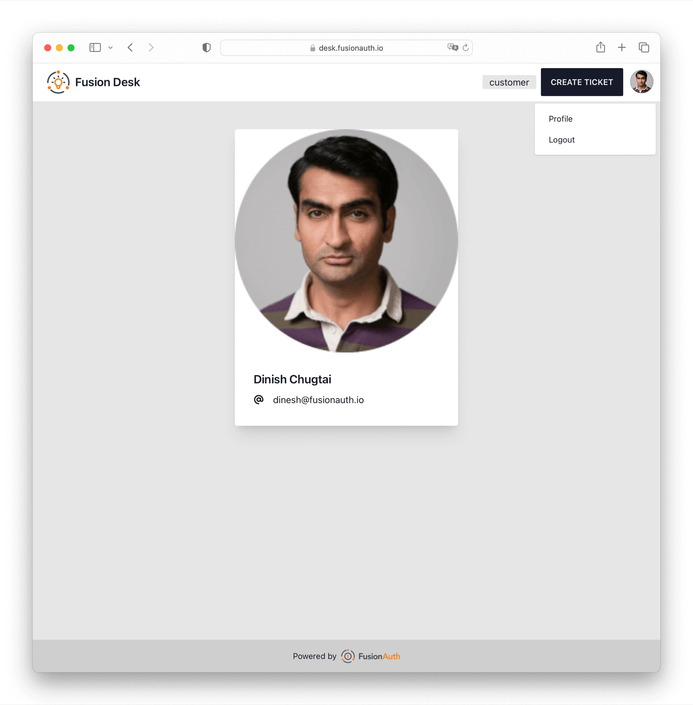Click the large profile photo
Screen dimensions: 693x705
click(346, 240)
